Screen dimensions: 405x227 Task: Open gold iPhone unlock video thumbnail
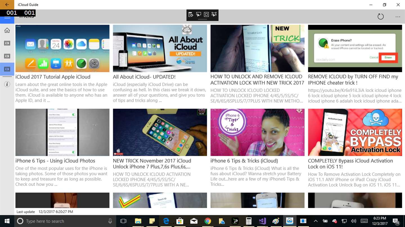(x=160, y=132)
